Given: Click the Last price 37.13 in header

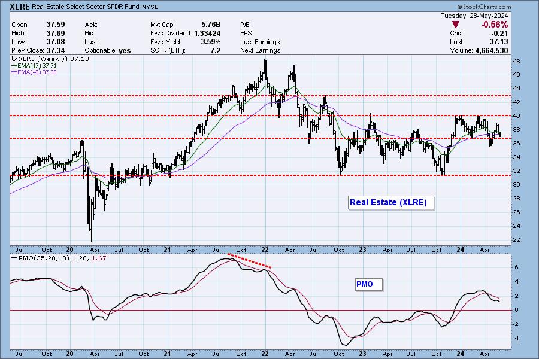Looking at the screenshot, I should (499, 42).
